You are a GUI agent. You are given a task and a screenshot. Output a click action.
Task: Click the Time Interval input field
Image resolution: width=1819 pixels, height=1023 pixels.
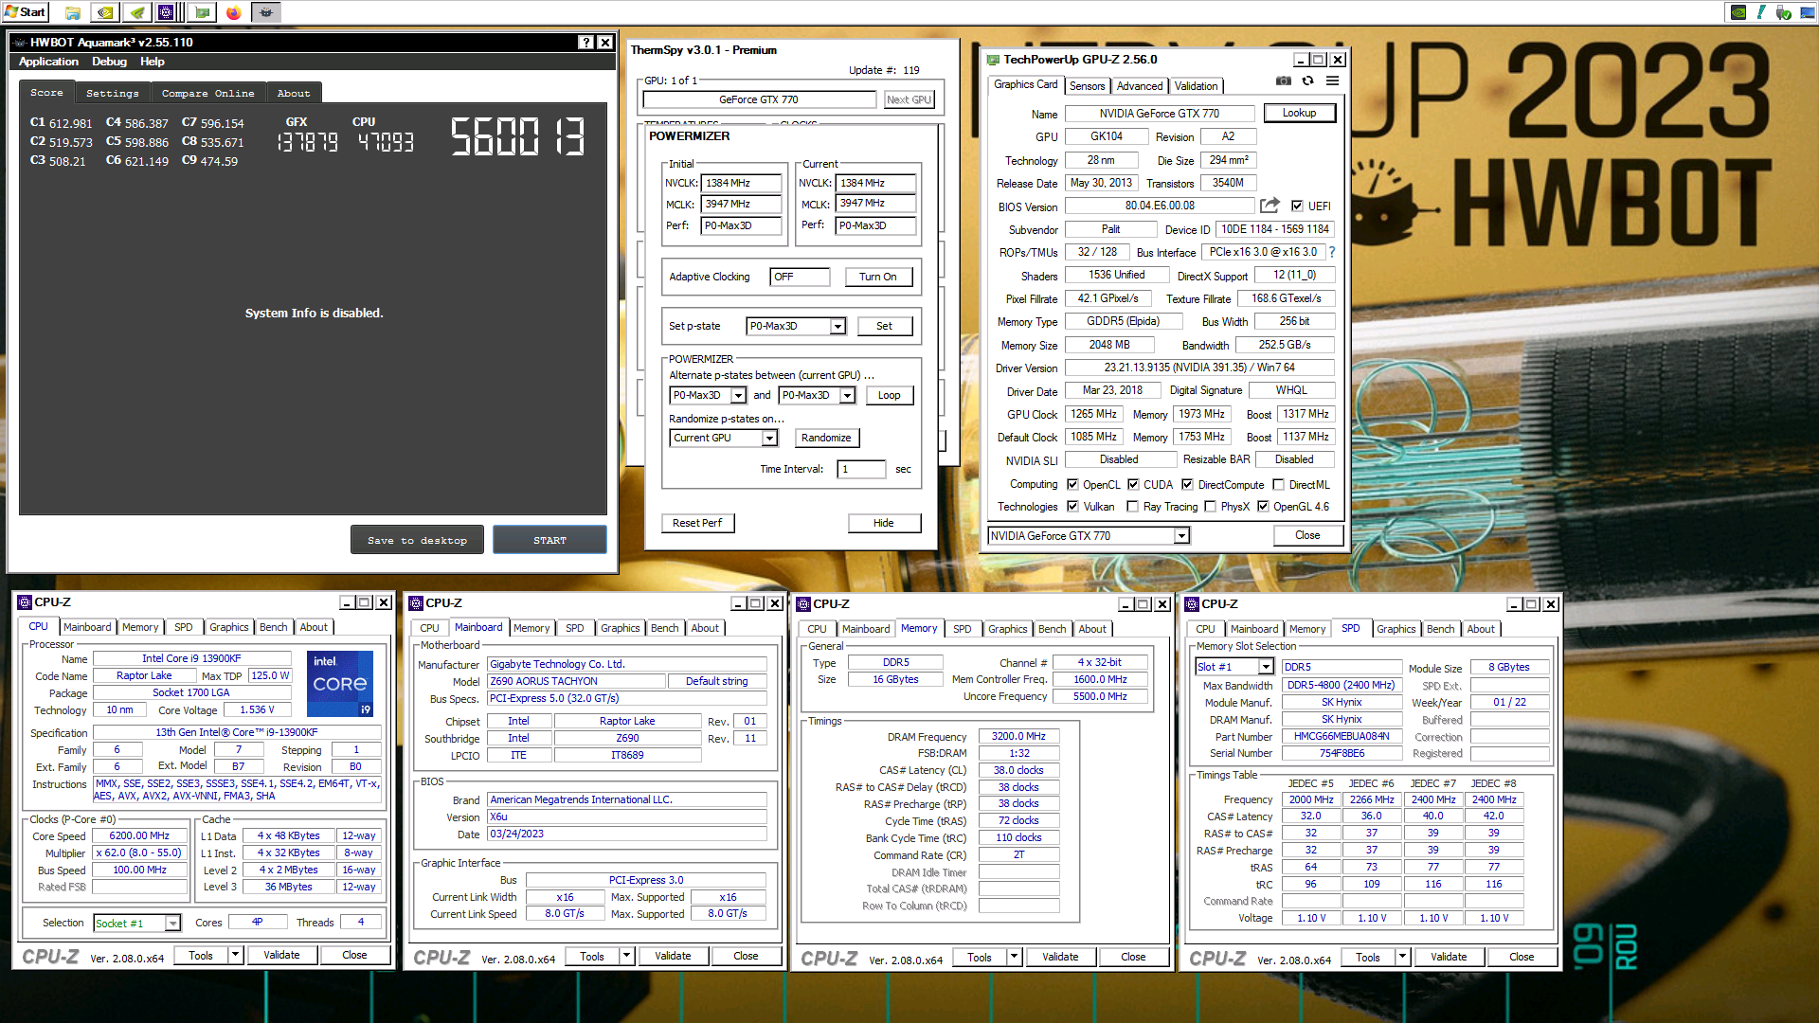click(861, 469)
